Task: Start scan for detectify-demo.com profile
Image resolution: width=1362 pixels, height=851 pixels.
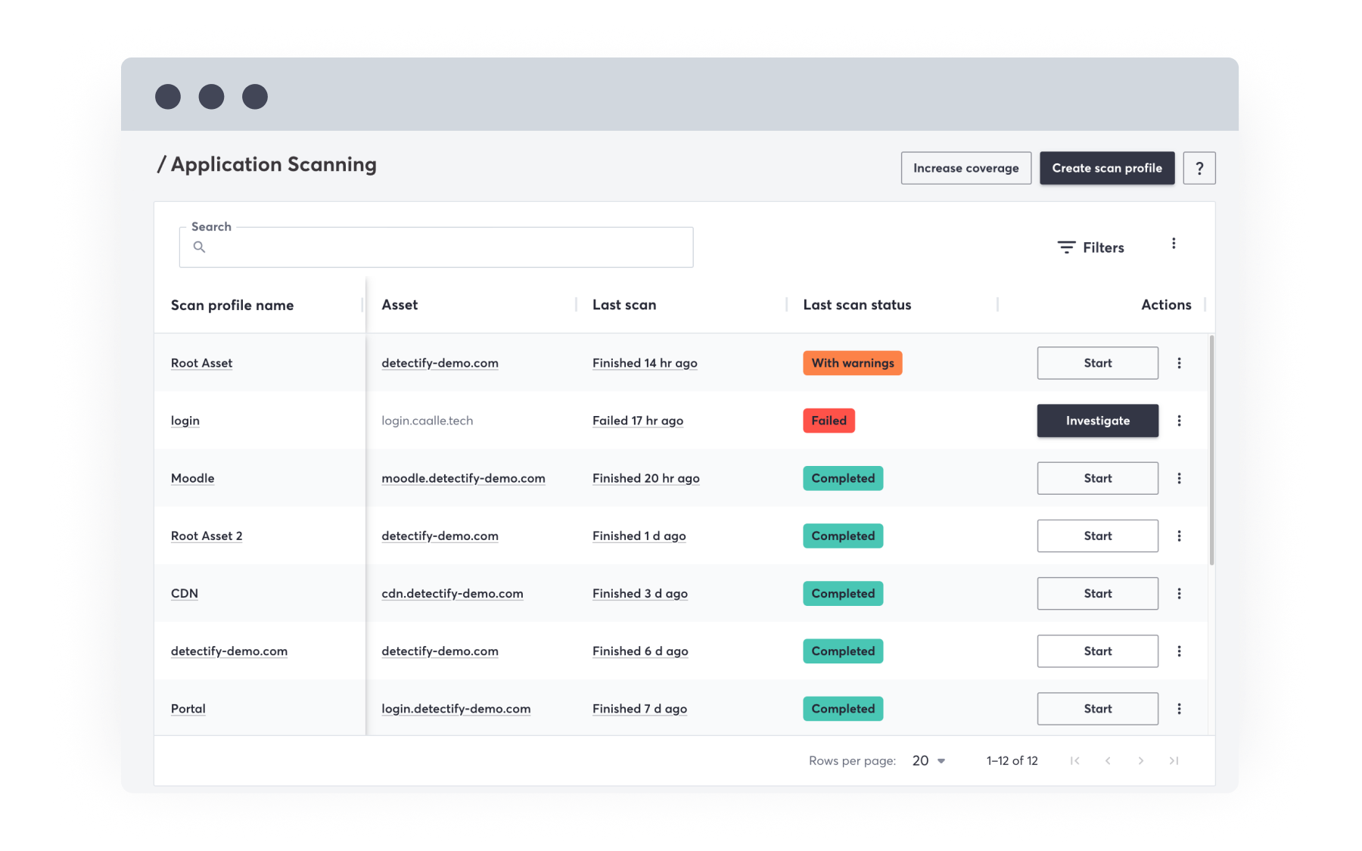Action: pyautogui.click(x=1097, y=651)
